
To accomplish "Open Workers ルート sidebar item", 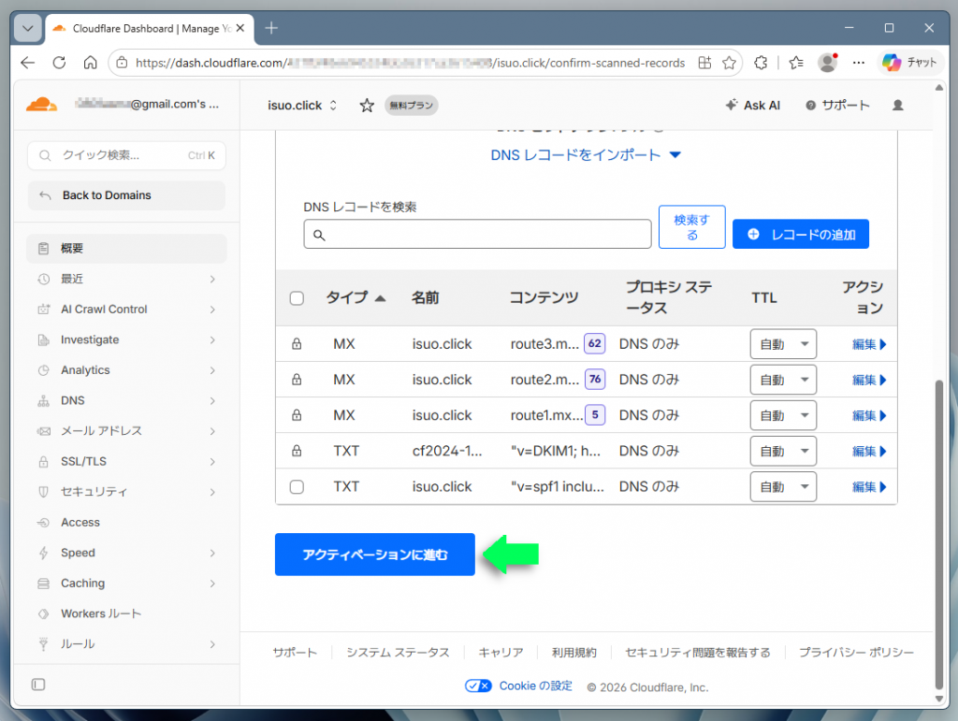I will (x=126, y=613).
